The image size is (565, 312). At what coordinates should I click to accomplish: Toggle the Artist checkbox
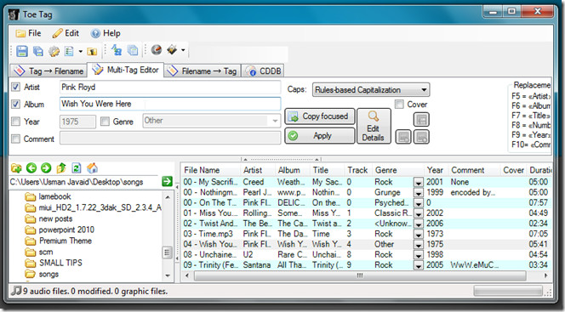pyautogui.click(x=15, y=87)
